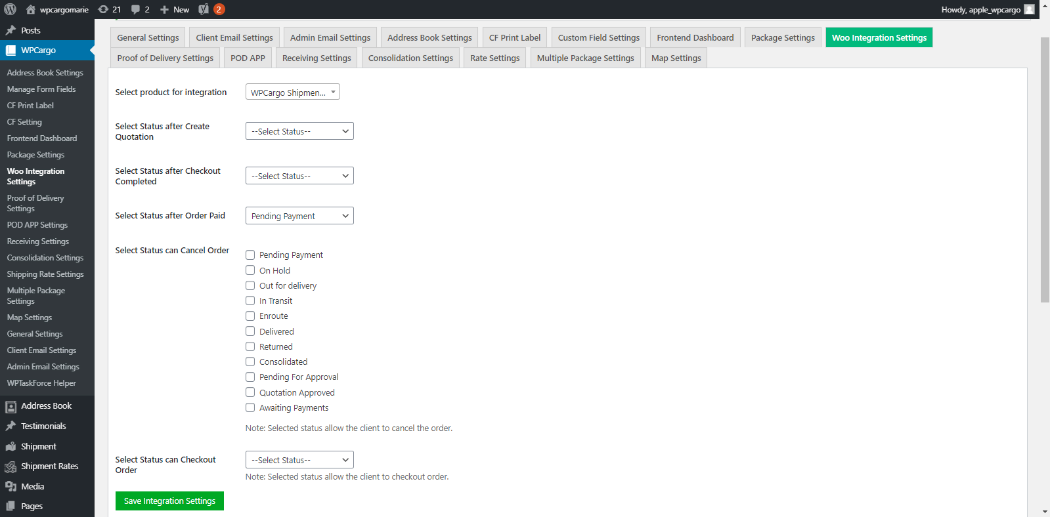Tick the Quotation Approved checkbox
This screenshot has height=517, width=1050.
click(x=250, y=392)
